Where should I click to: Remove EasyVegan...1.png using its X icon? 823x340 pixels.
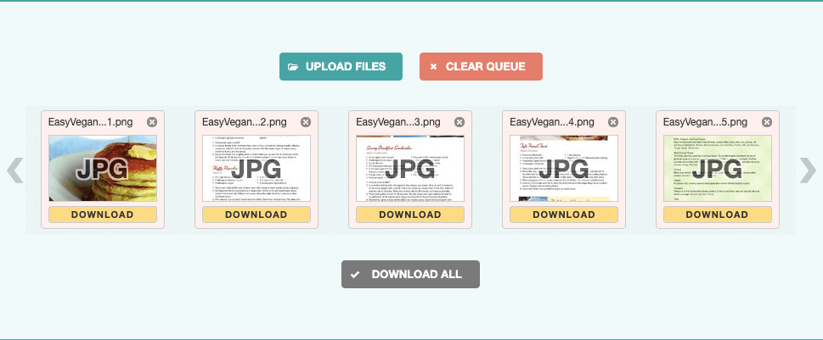click(x=152, y=122)
